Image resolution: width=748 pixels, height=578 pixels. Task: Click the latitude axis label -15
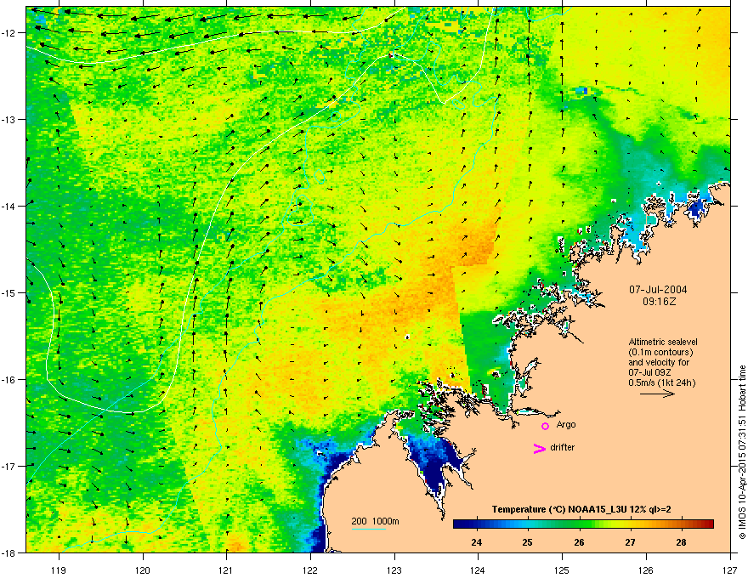(x=9, y=292)
